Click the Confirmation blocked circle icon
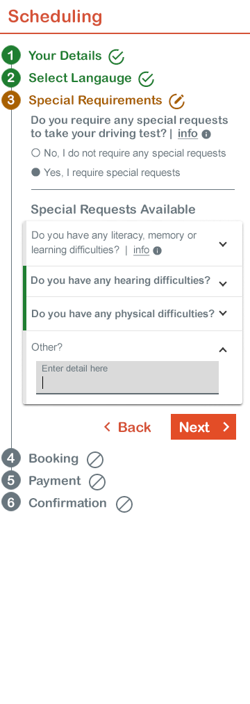 [124, 504]
